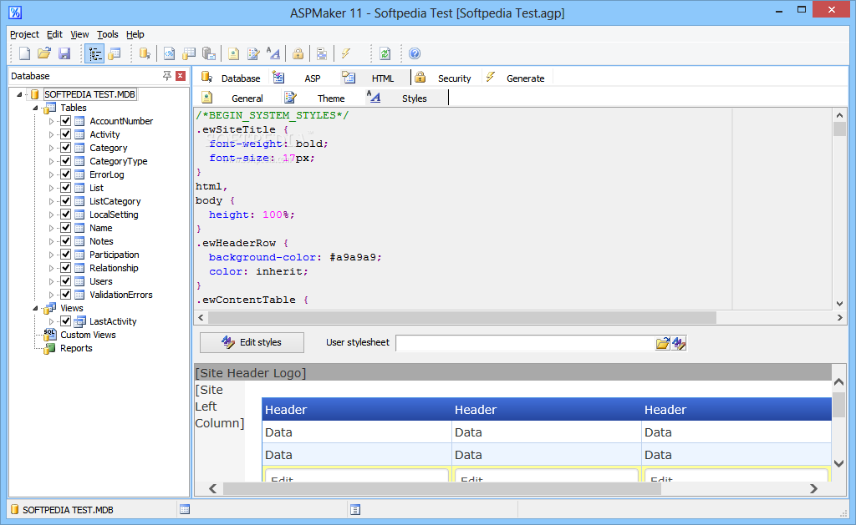Click the HTML general settings toolbar icon
The width and height of the screenshot is (856, 525).
click(x=234, y=53)
